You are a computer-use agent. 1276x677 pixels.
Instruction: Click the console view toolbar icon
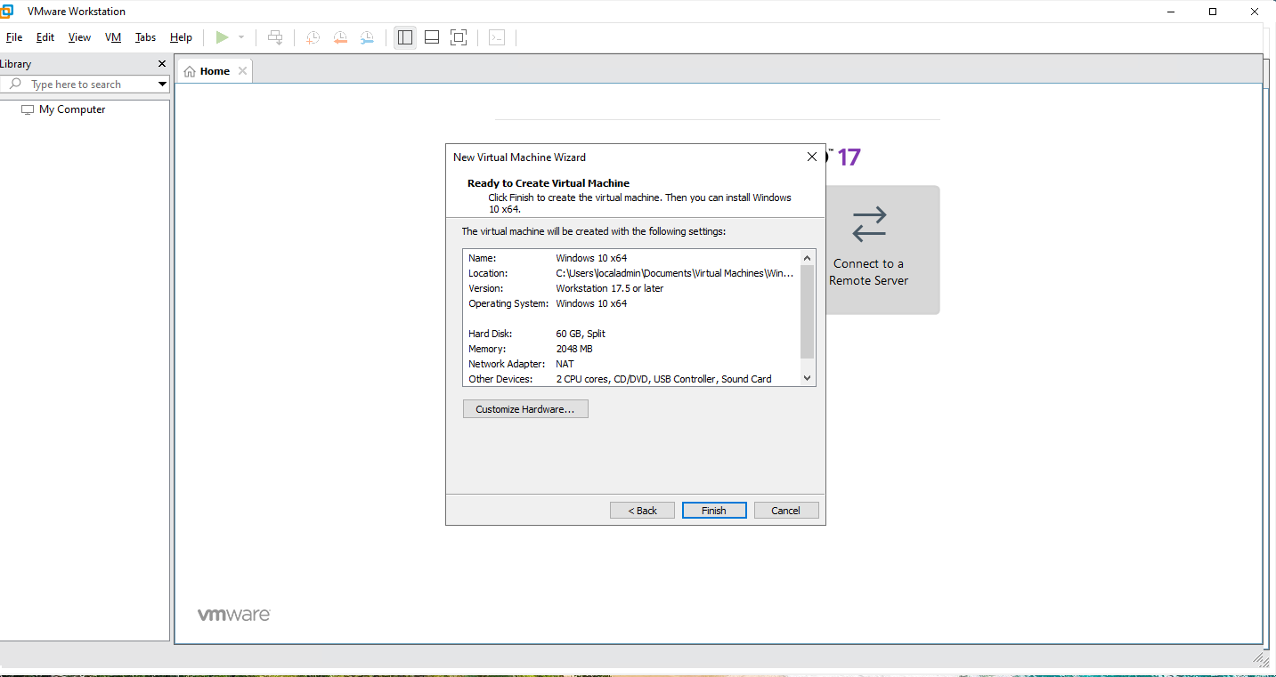point(497,37)
